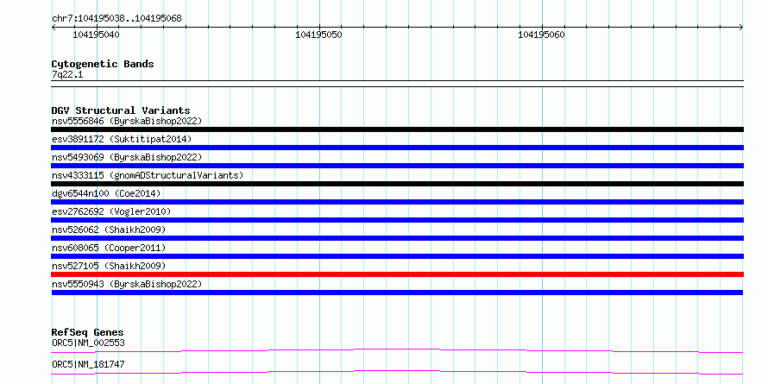Click variant label nsv608065 (Cooper2011)
Viewport: 768px width, 384px height.
coord(109,248)
